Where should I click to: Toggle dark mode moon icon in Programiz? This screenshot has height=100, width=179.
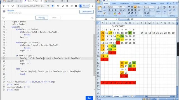click(x=92, y=18)
